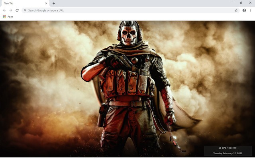The image size is (255, 159).
Task: Open the Apps bookmarks shortcut
Action: [x=8, y=17]
